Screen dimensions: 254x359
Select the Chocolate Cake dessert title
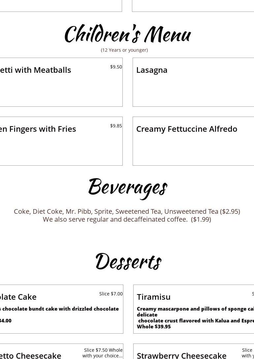click(18, 297)
